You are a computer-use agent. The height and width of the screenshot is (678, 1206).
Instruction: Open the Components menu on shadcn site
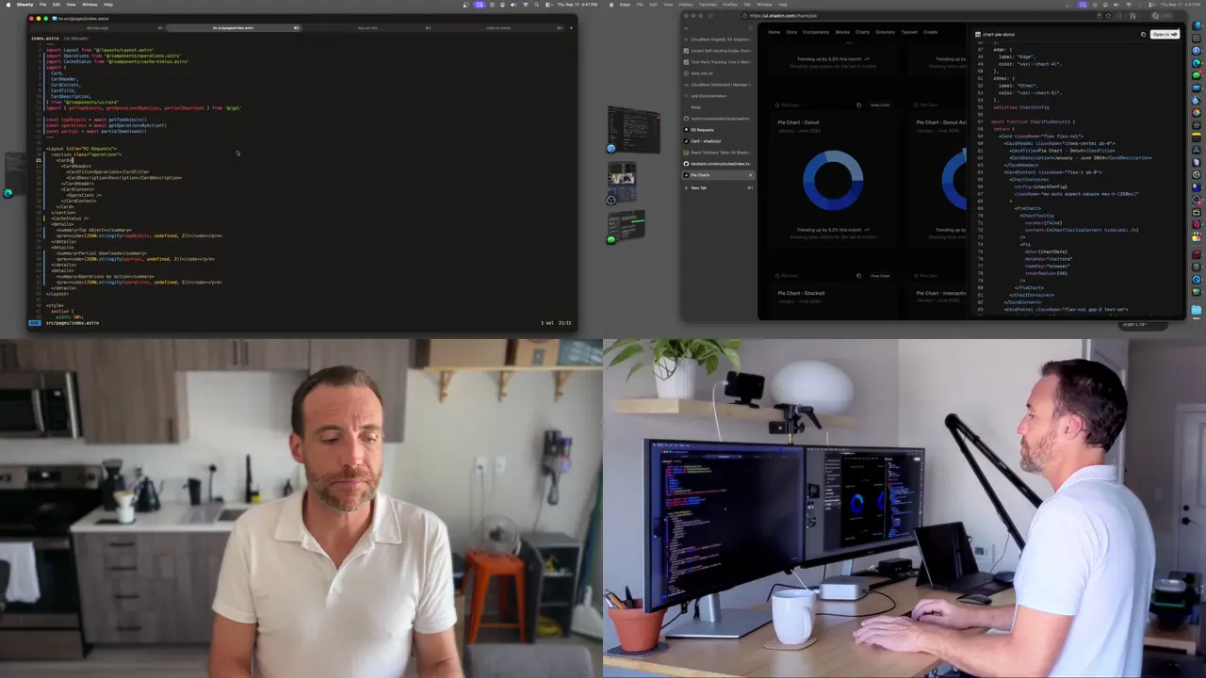click(816, 32)
